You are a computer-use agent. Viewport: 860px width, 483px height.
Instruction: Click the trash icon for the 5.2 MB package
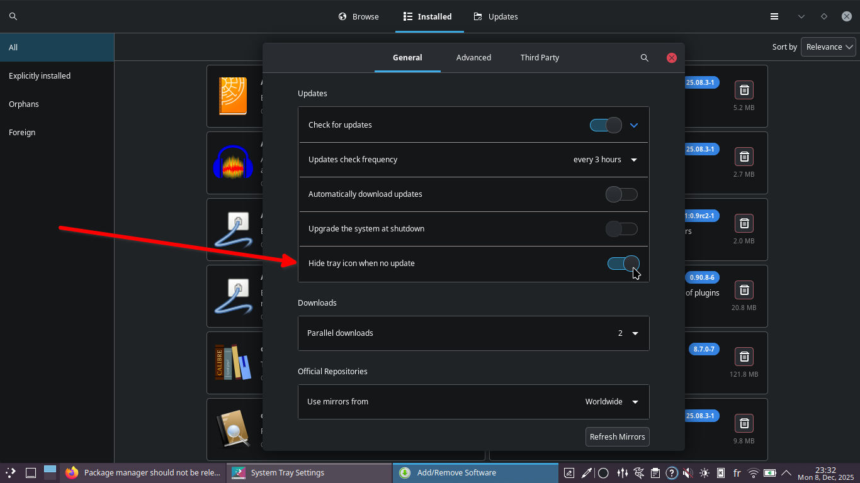point(744,91)
